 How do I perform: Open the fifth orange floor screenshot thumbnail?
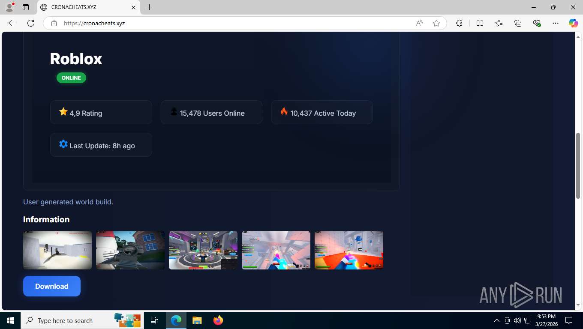349,250
